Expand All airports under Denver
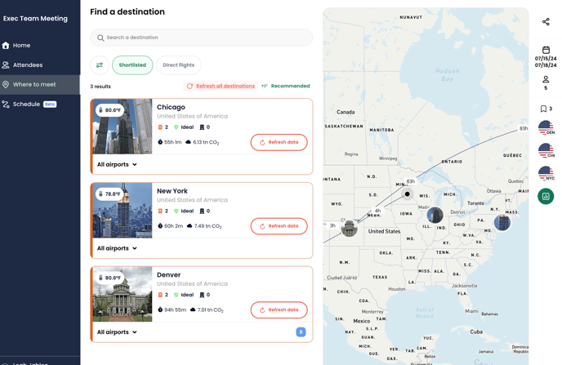 pyautogui.click(x=117, y=332)
